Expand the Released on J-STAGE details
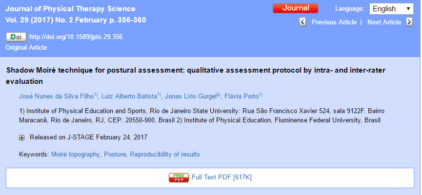 [21, 137]
